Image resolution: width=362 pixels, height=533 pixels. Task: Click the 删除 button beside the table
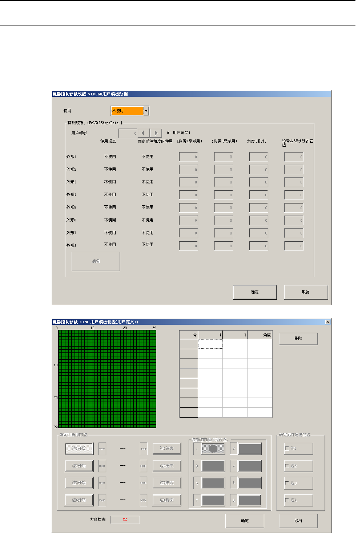pos(298,339)
